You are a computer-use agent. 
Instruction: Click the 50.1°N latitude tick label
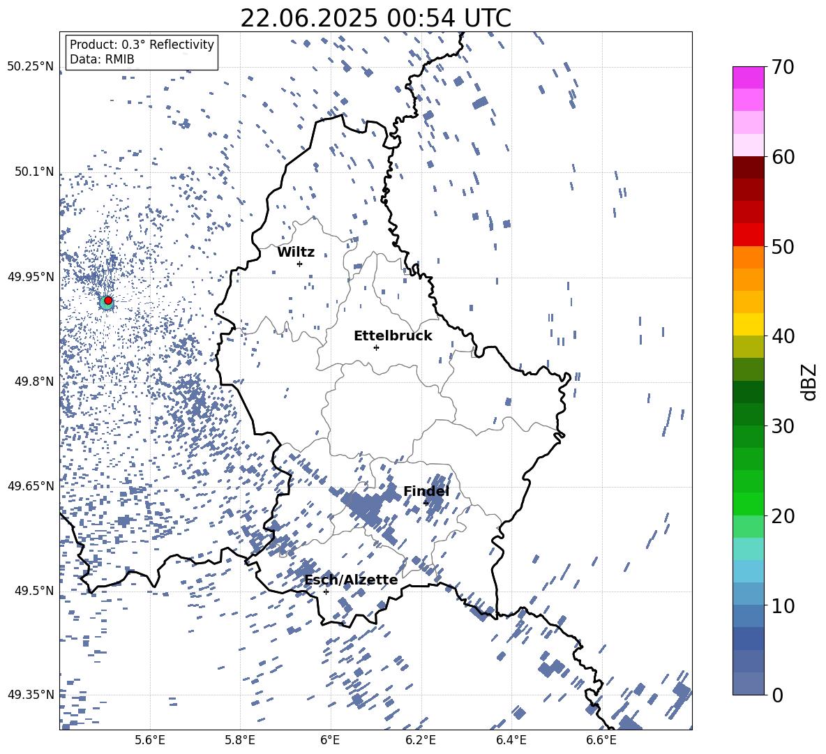pyautogui.click(x=33, y=172)
